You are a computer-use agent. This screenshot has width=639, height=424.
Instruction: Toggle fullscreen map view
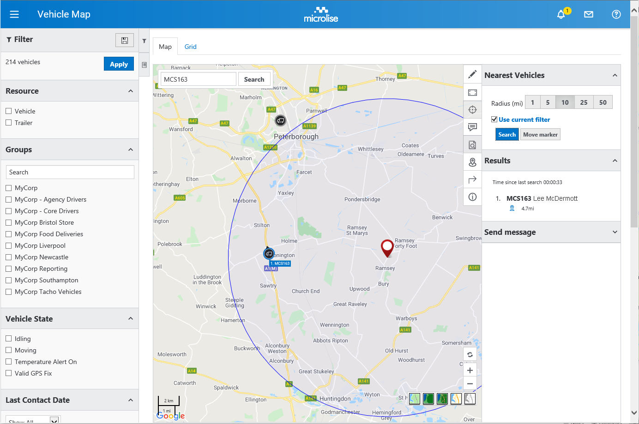click(472, 92)
